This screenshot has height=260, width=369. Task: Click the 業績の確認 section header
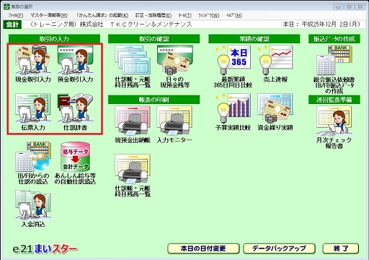click(x=254, y=39)
